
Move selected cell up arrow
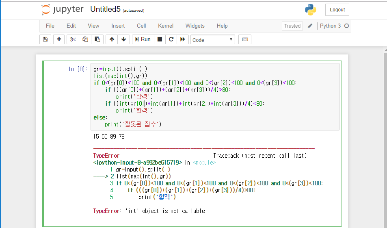[x=112, y=39]
